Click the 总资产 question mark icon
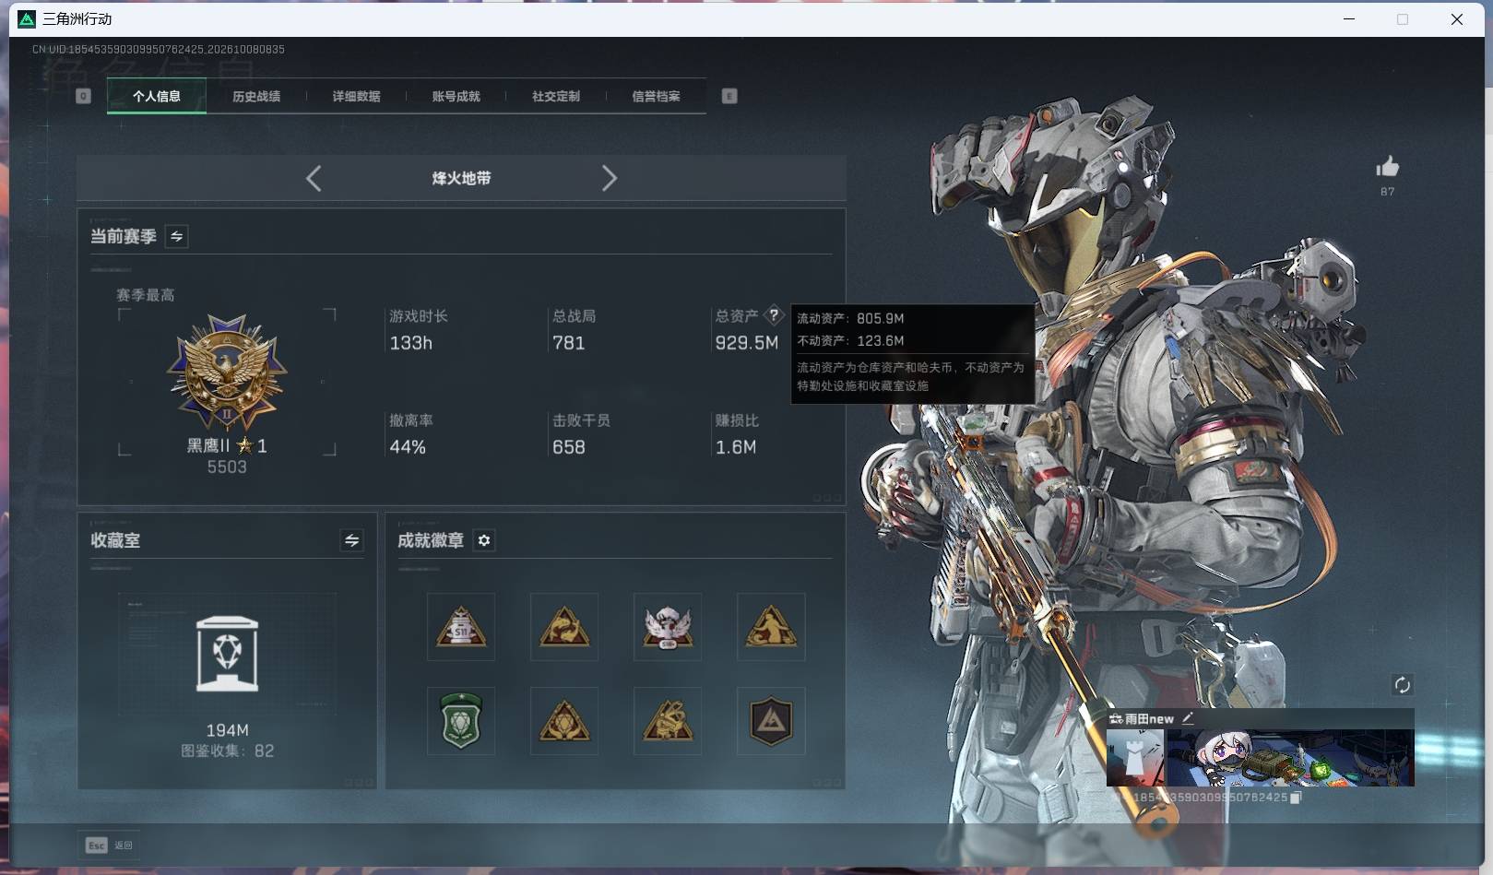This screenshot has width=1493, height=875. (774, 315)
